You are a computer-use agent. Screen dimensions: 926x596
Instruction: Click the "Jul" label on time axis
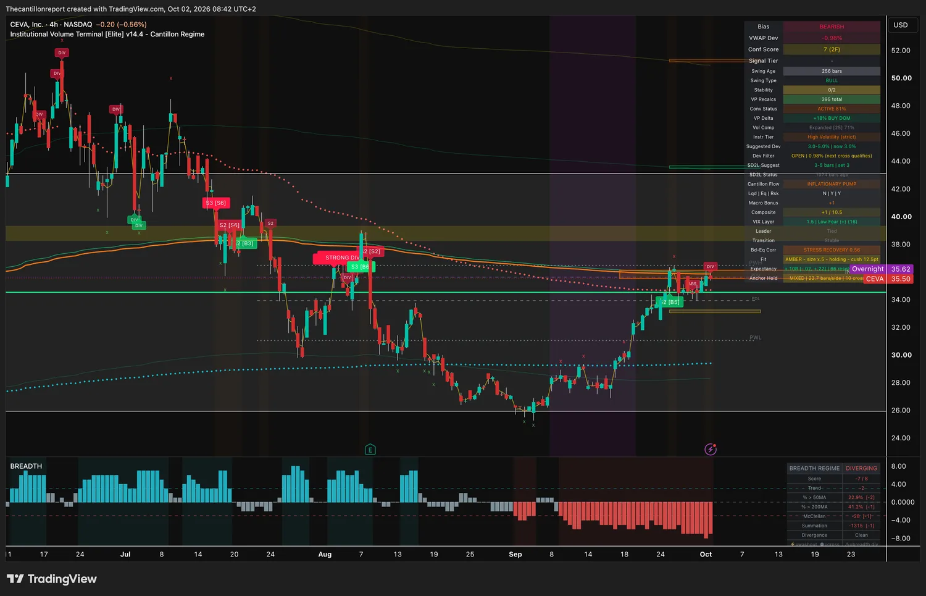(125, 554)
